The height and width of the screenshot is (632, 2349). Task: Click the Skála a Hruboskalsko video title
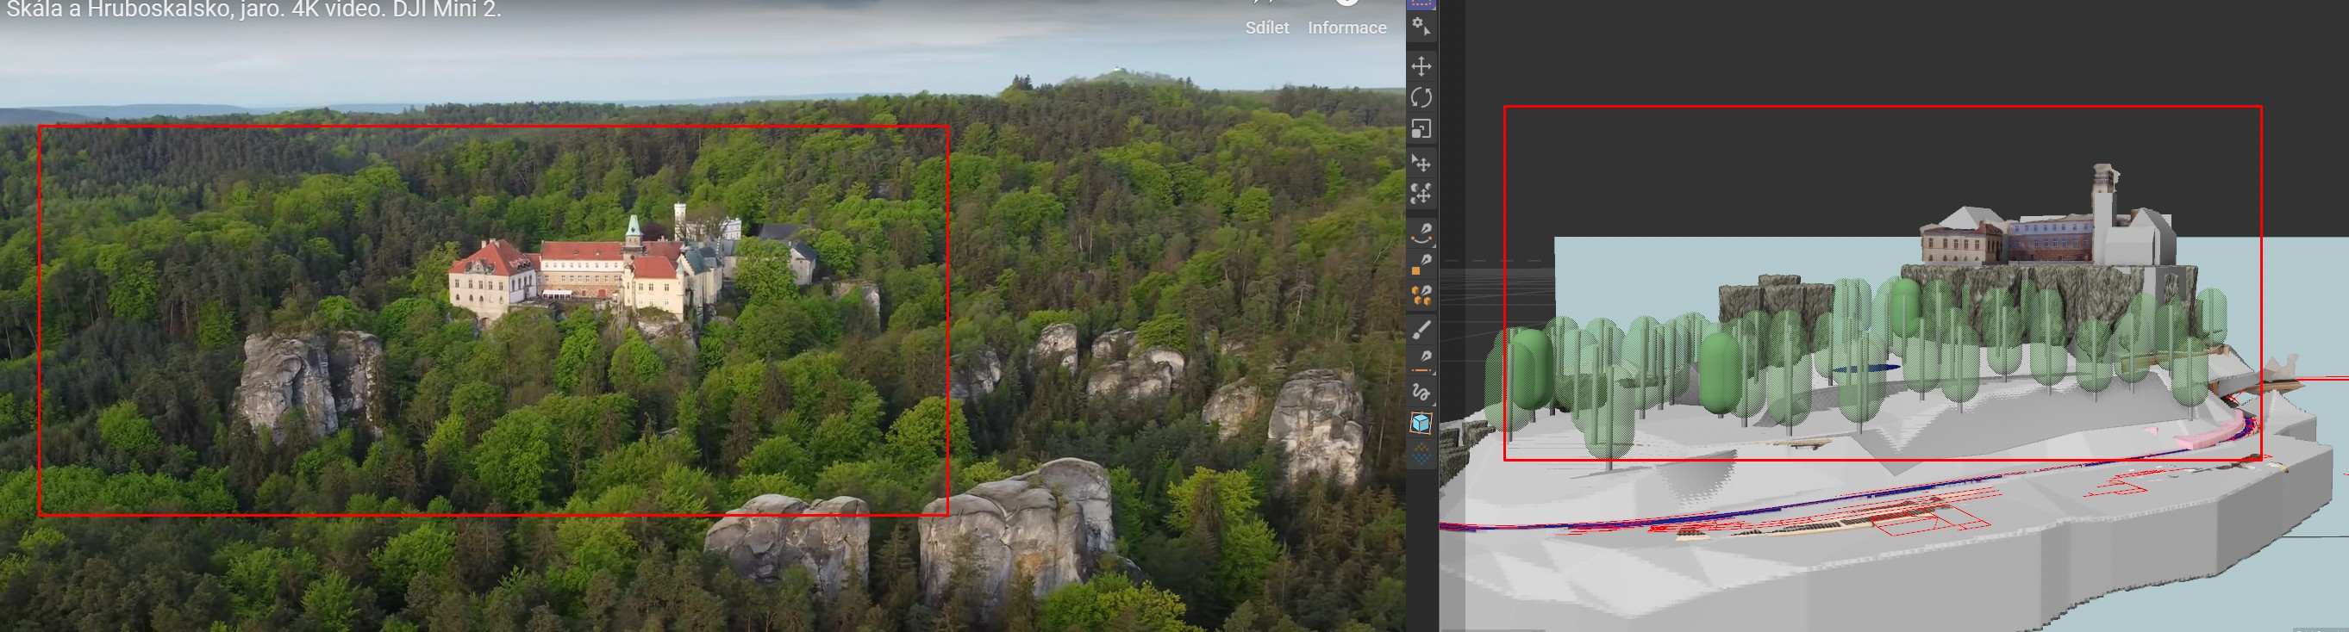click(253, 10)
